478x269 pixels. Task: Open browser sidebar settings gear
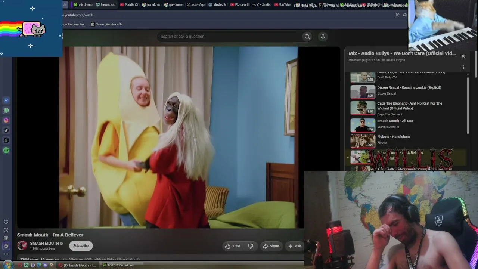point(6,238)
